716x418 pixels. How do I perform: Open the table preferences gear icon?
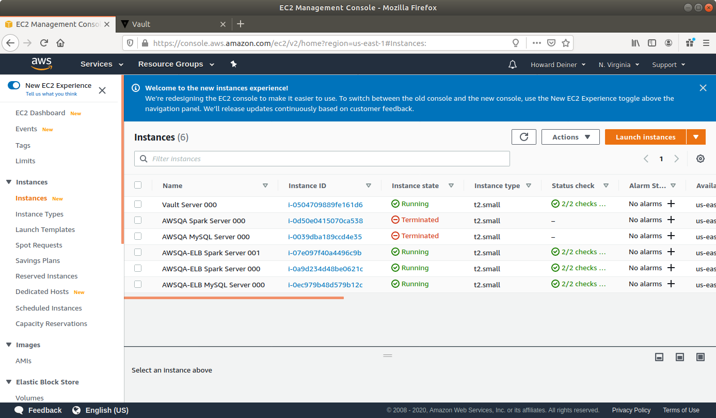click(701, 159)
